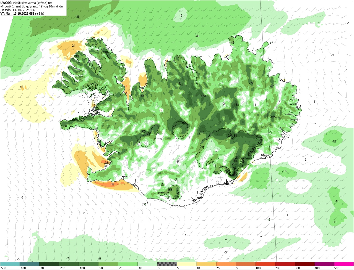Select the legend swatch between -50 and -25
The height and width of the screenshot is (270, 354).
pos(108,264)
